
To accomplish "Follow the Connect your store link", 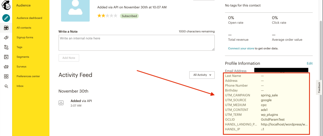I will [x=241, y=49].
